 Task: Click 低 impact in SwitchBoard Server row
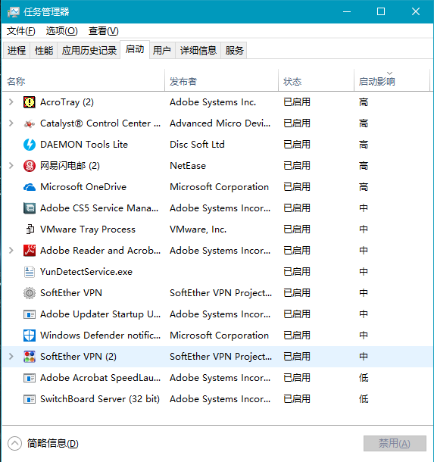[364, 399]
